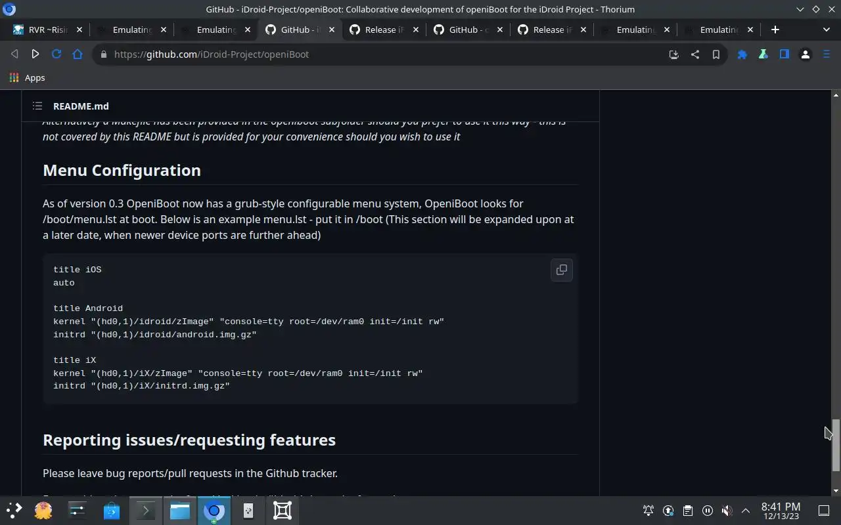Open the Thorium main menu button

point(827,54)
